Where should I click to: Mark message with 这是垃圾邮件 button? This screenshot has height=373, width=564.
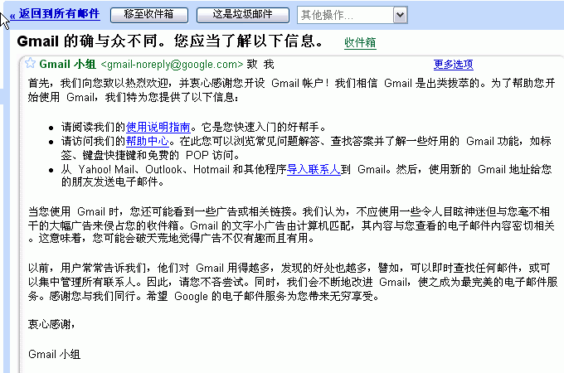[243, 15]
